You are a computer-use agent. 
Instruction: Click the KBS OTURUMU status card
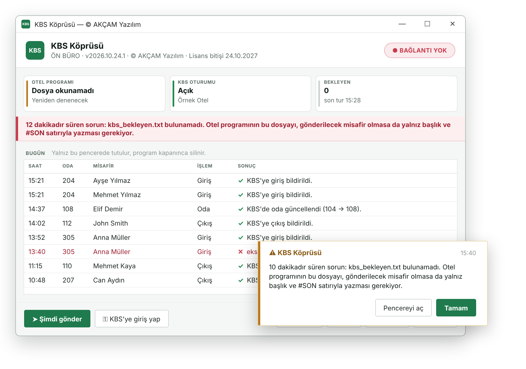pyautogui.click(x=241, y=94)
